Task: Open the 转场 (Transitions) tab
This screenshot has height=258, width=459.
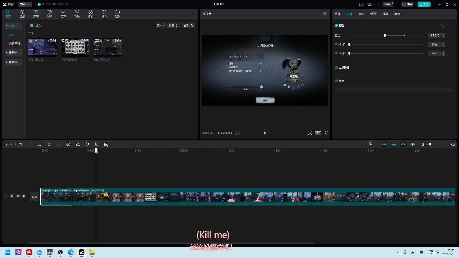Action: [x=77, y=14]
